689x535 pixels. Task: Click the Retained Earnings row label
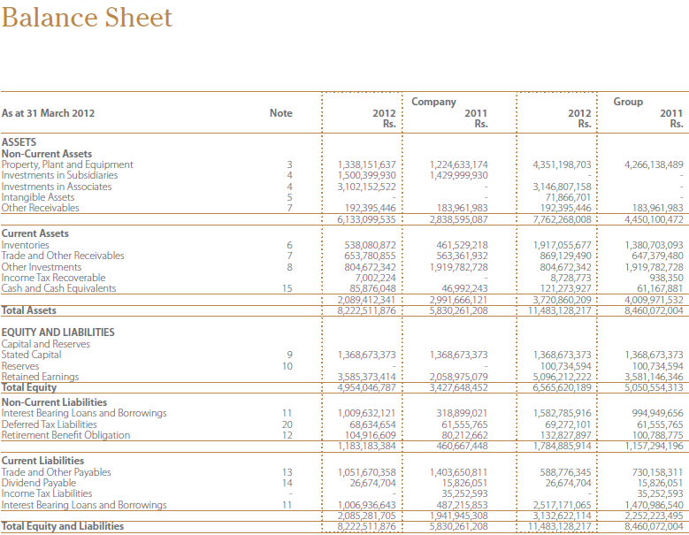[x=40, y=377]
